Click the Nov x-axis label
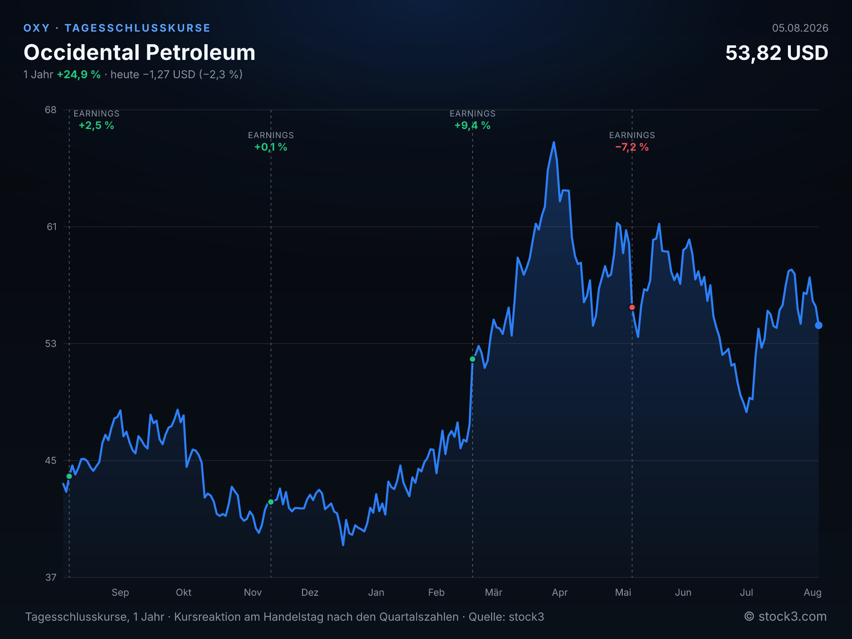 (253, 592)
